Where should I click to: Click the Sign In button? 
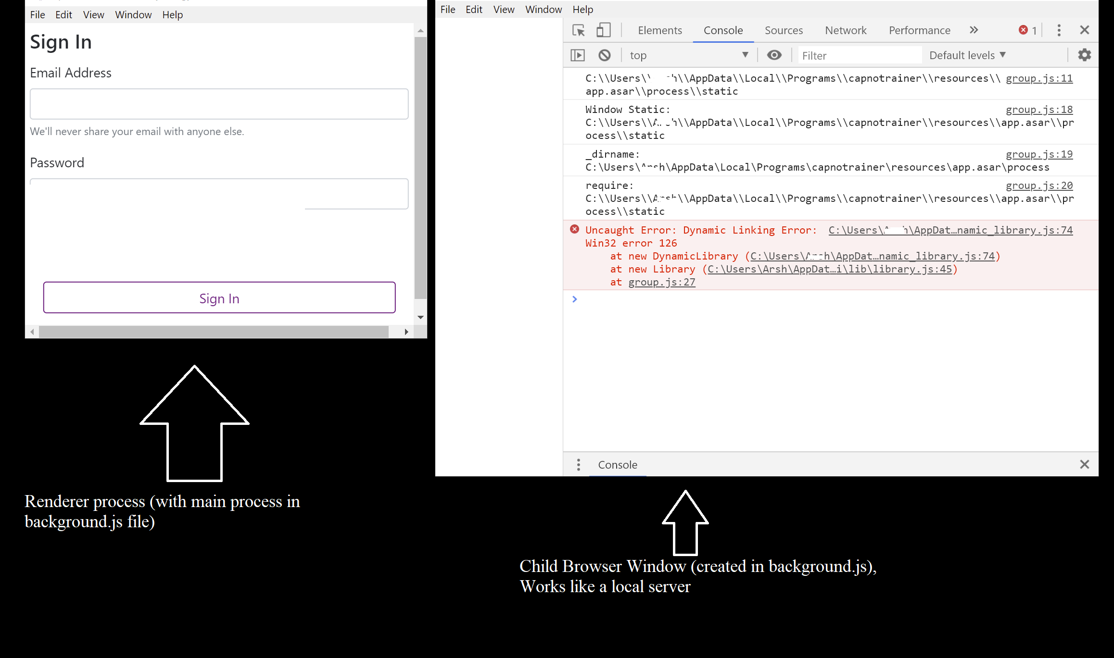[x=219, y=298]
